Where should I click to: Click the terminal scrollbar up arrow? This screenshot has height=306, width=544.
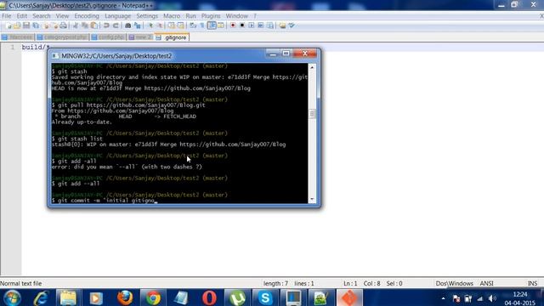(x=312, y=67)
